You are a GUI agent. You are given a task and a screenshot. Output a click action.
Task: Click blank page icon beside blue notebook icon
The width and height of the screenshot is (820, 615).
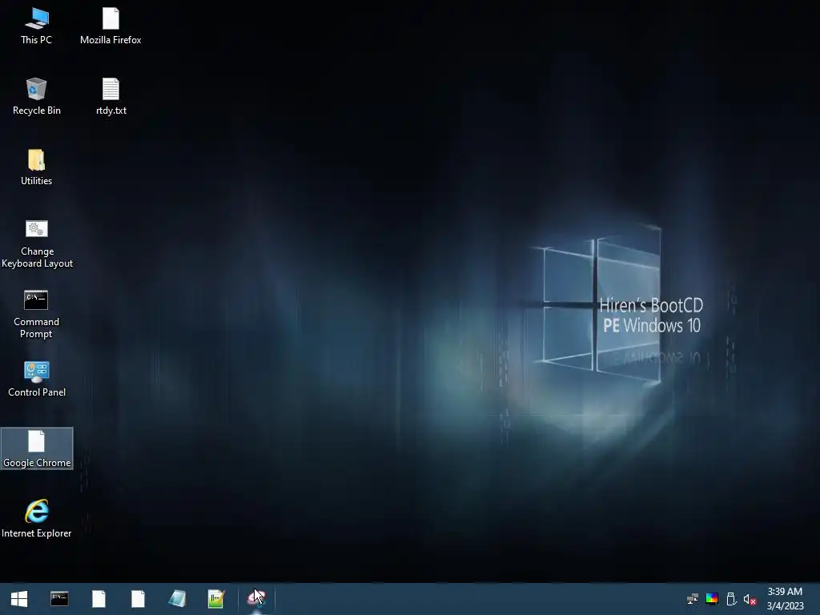[138, 599]
